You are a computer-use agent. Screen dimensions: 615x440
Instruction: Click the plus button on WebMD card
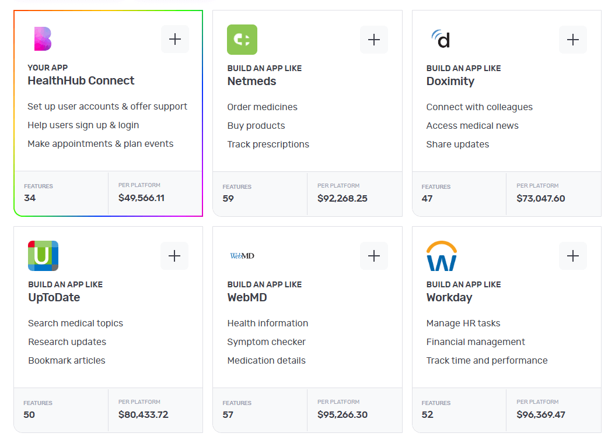374,256
